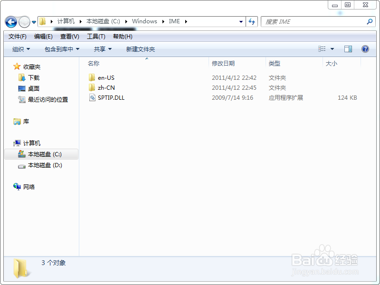
Task: Click the Windows breadcrumb segment
Action: point(144,21)
